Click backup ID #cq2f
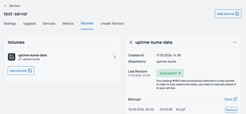This screenshot has height=114, width=246. tap(181, 109)
